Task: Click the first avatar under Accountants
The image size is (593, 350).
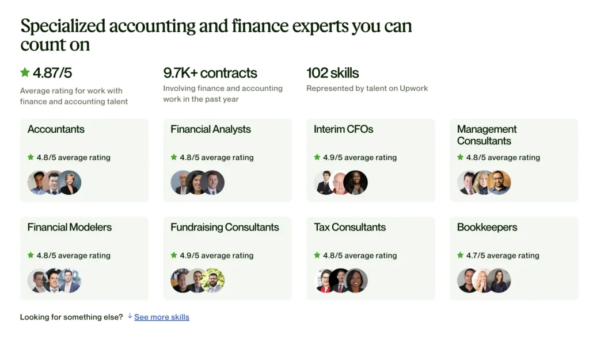Action: 36,183
